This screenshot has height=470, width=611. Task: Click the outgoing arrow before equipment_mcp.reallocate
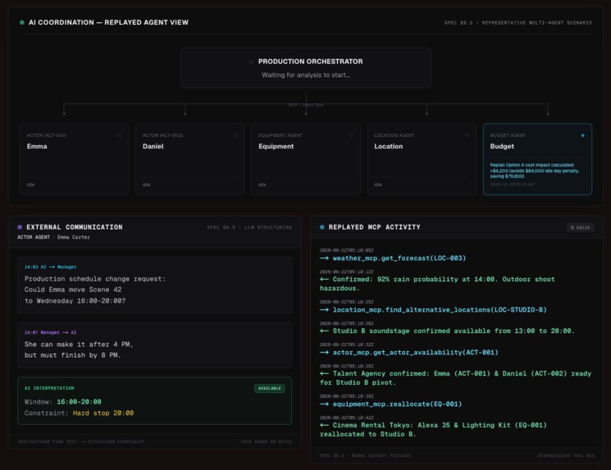(324, 404)
